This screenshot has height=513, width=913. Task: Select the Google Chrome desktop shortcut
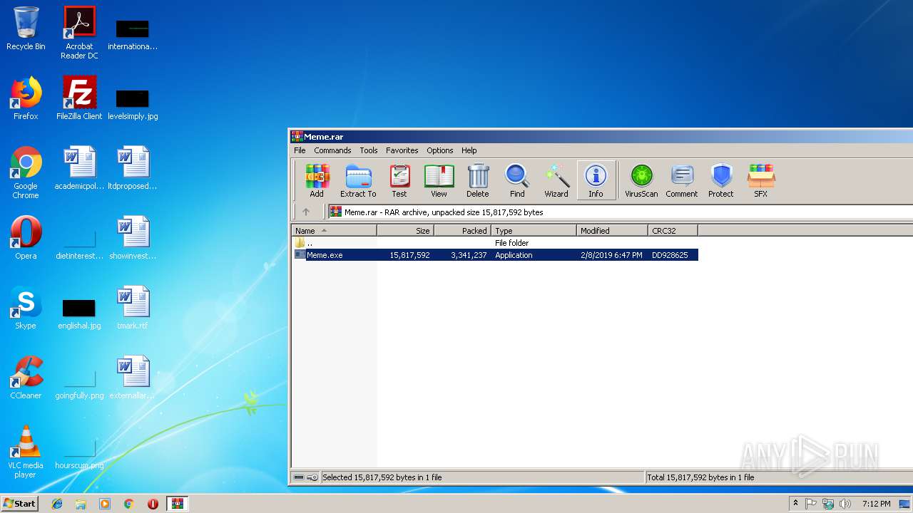(x=26, y=172)
